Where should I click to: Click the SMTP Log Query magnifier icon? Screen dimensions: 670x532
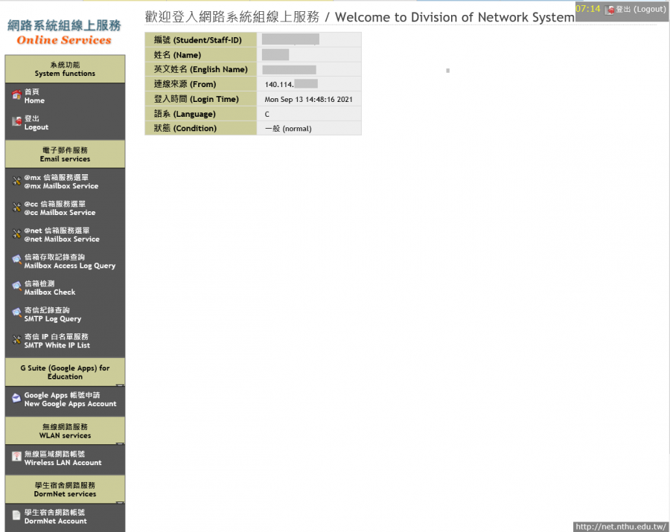tap(16, 314)
